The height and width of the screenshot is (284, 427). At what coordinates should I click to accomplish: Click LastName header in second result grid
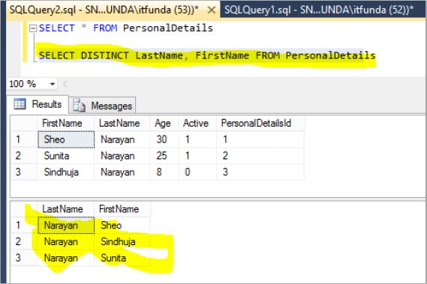pyautogui.click(x=65, y=209)
